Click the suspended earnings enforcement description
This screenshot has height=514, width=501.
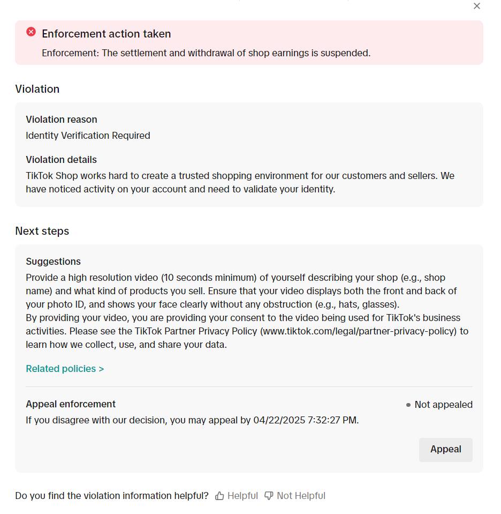coord(206,53)
